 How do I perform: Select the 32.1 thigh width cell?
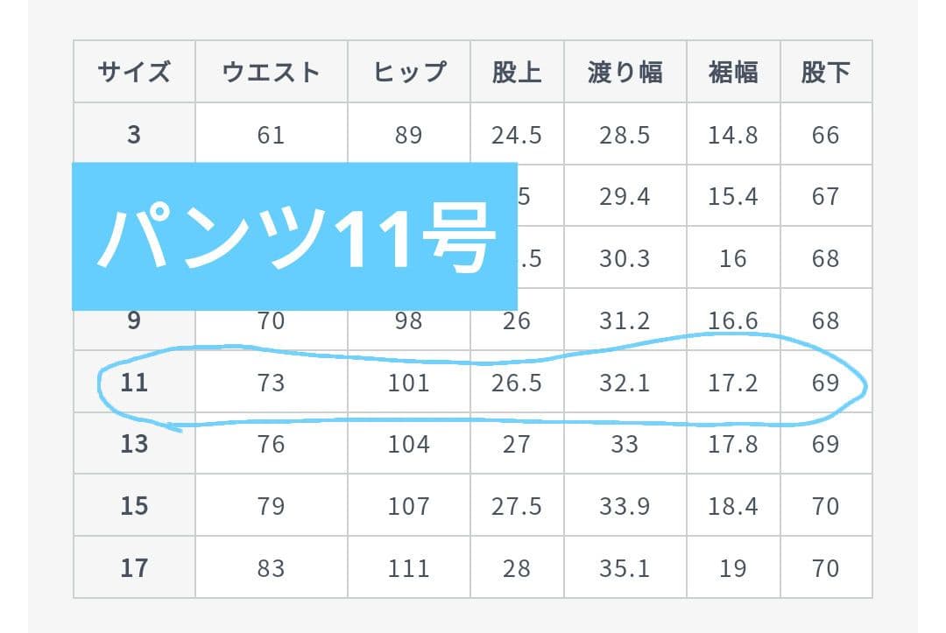(x=625, y=383)
